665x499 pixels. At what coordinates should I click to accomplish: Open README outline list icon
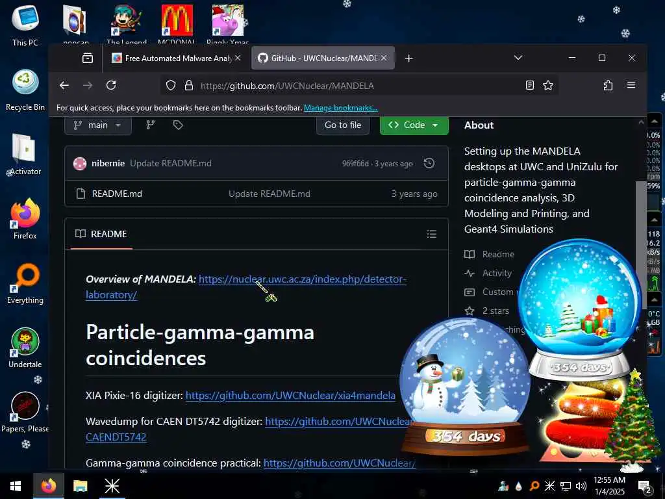click(432, 234)
